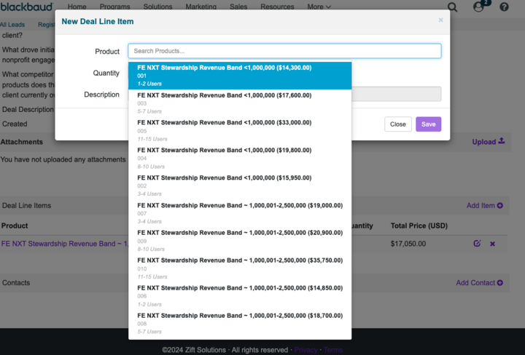525x355 pixels.
Task: Select <1,000,000 band option priced $14,300.00
Action: click(x=240, y=76)
